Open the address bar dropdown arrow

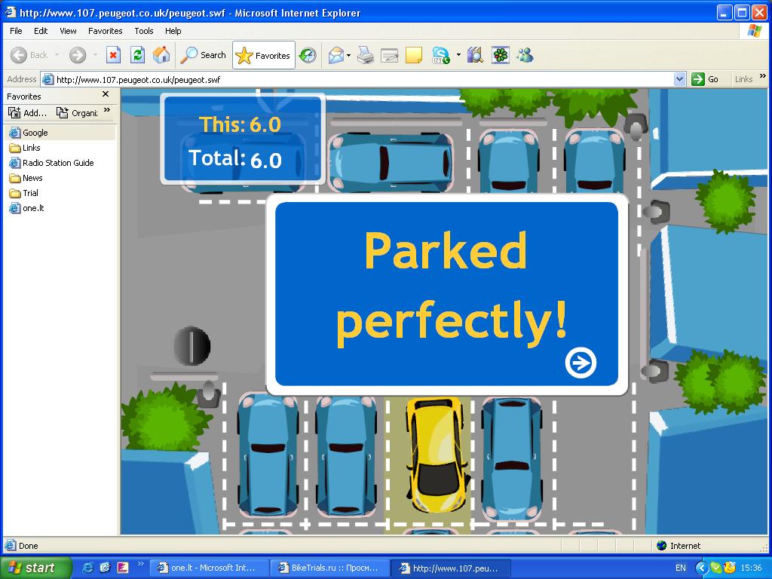[679, 79]
